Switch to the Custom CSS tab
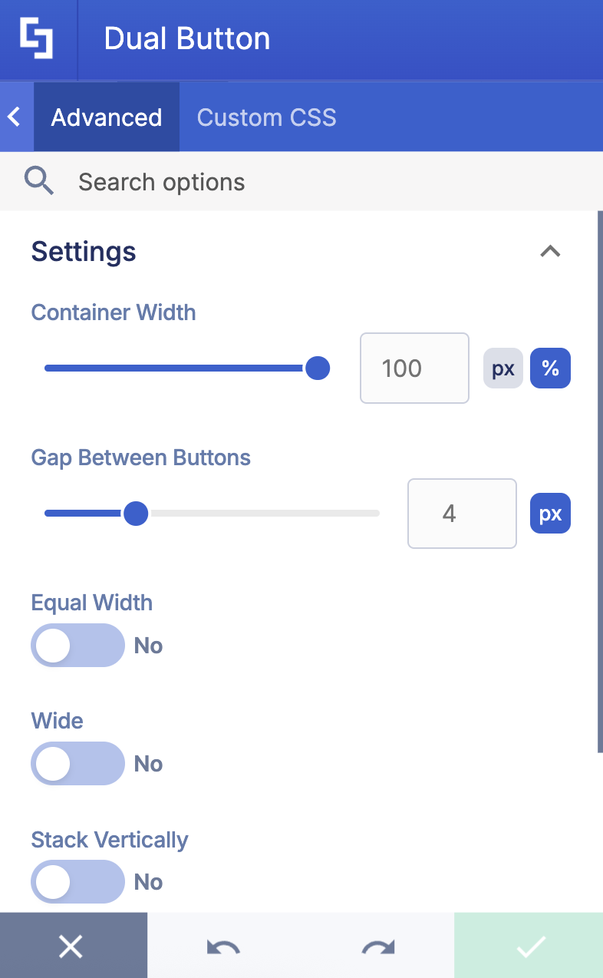The width and height of the screenshot is (603, 978). click(266, 117)
